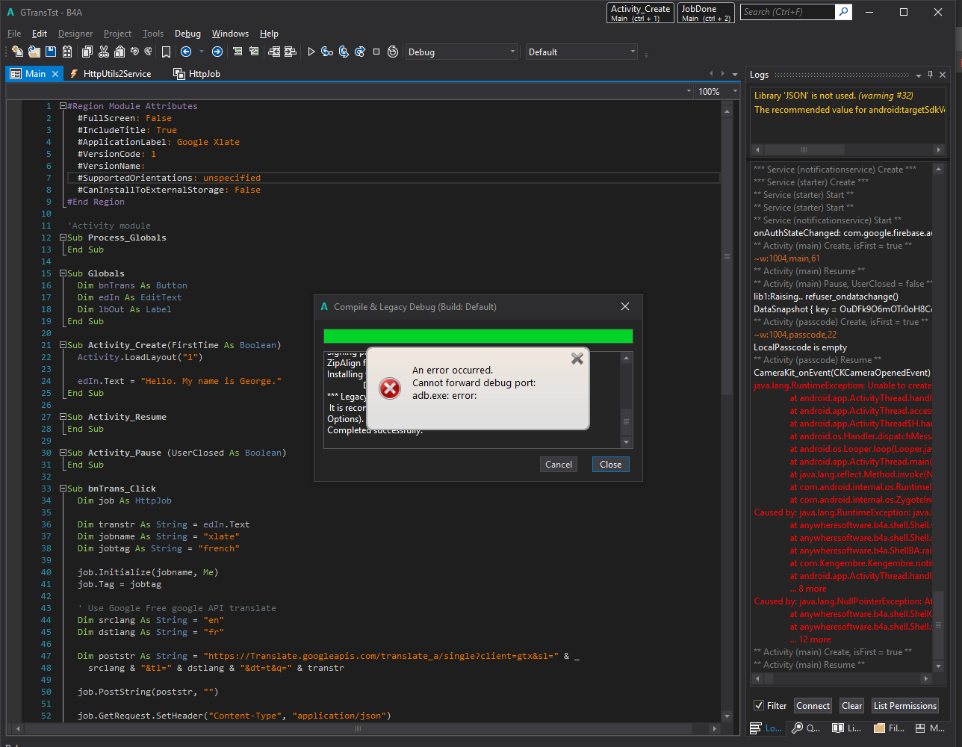Click the Navigate Backward arrow icon
Image resolution: width=962 pixels, height=747 pixels.
[186, 52]
